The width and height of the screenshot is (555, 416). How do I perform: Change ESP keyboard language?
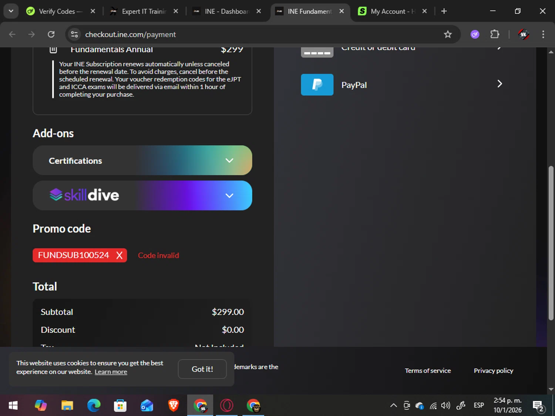pos(479,405)
